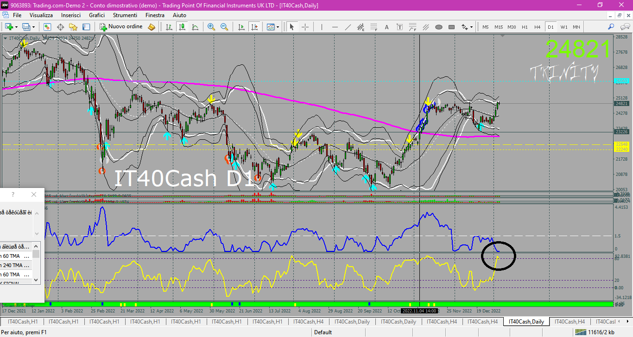The image size is (633, 337).
Task: Click the Nuovo ordine button
Action: [x=121, y=27]
